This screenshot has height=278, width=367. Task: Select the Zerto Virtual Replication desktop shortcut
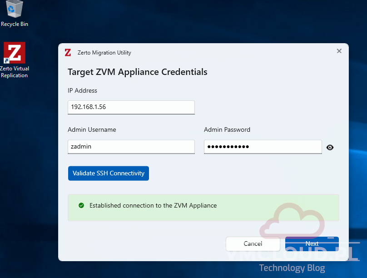click(15, 60)
